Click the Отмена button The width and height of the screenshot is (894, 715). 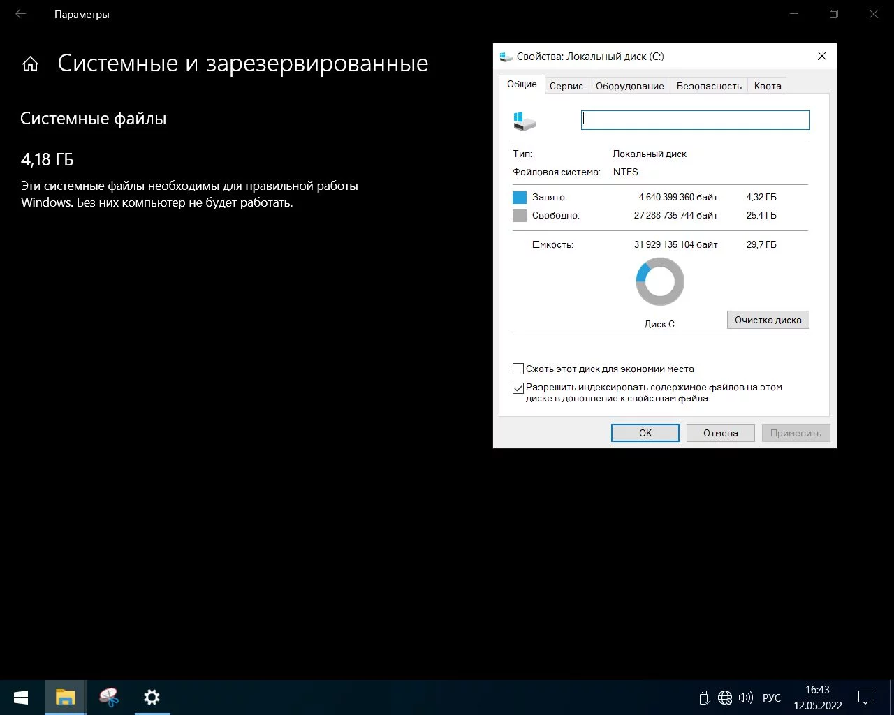pyautogui.click(x=721, y=433)
